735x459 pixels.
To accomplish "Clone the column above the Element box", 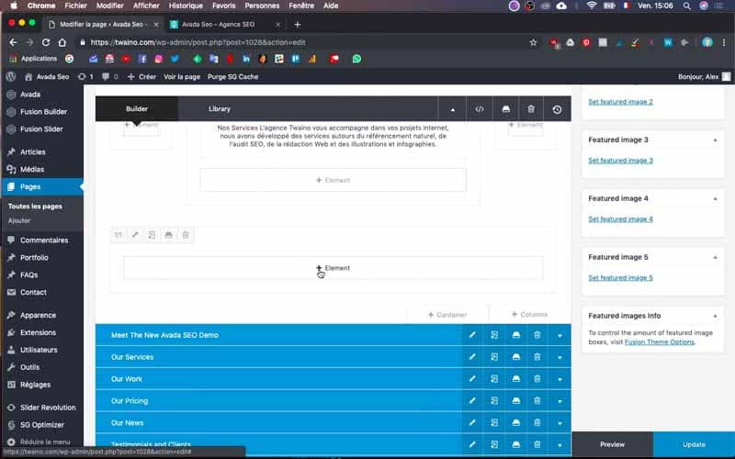I will pos(152,235).
